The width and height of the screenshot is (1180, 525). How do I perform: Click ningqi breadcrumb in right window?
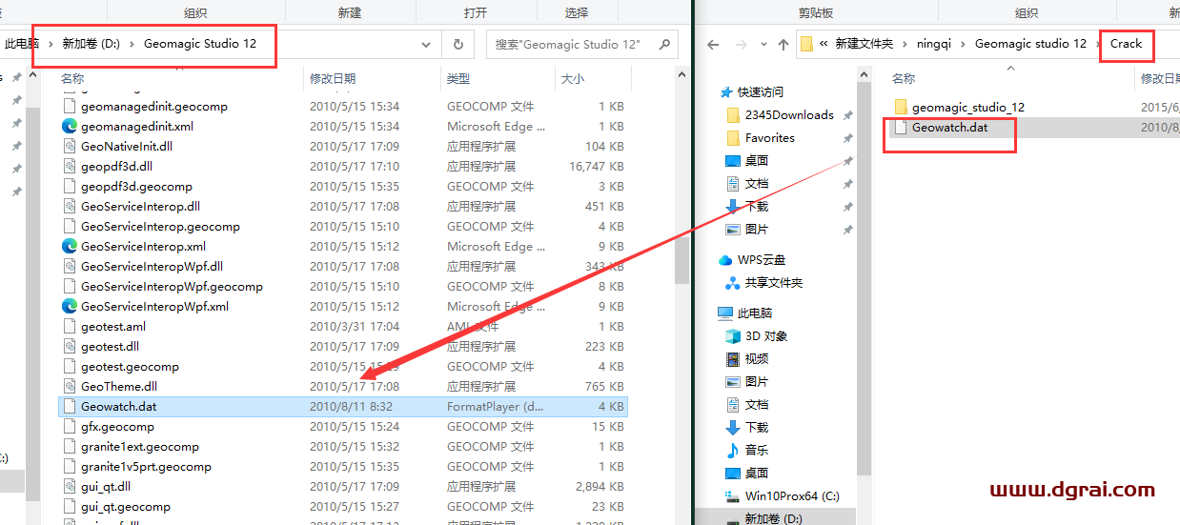pyautogui.click(x=935, y=44)
